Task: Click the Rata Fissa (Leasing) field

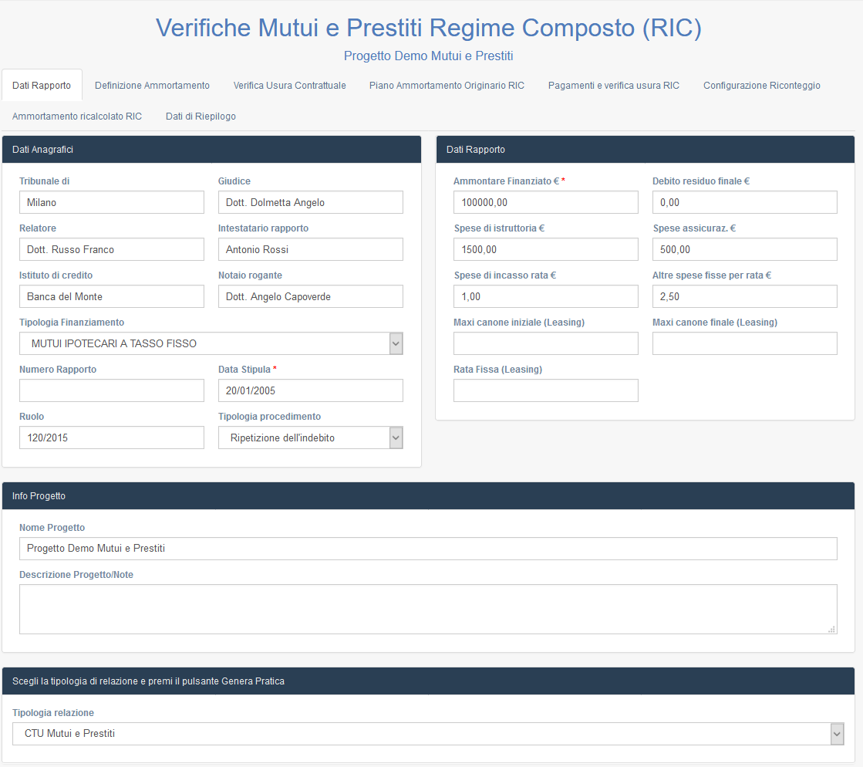Action: coord(546,390)
